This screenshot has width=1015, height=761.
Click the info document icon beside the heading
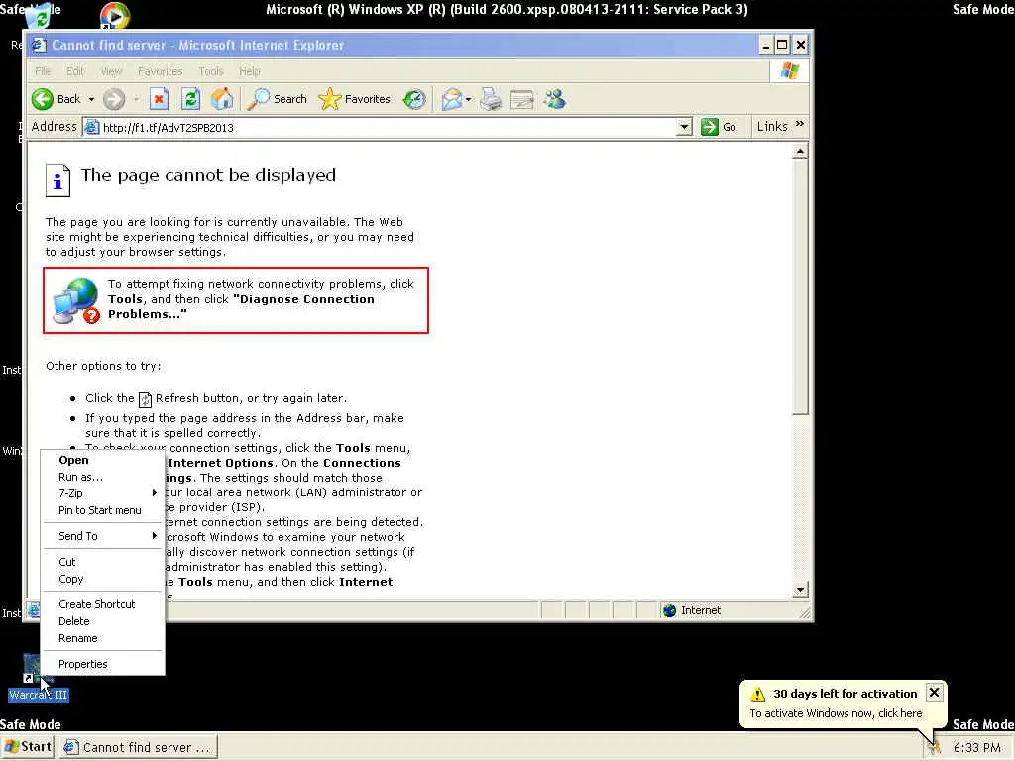(57, 180)
